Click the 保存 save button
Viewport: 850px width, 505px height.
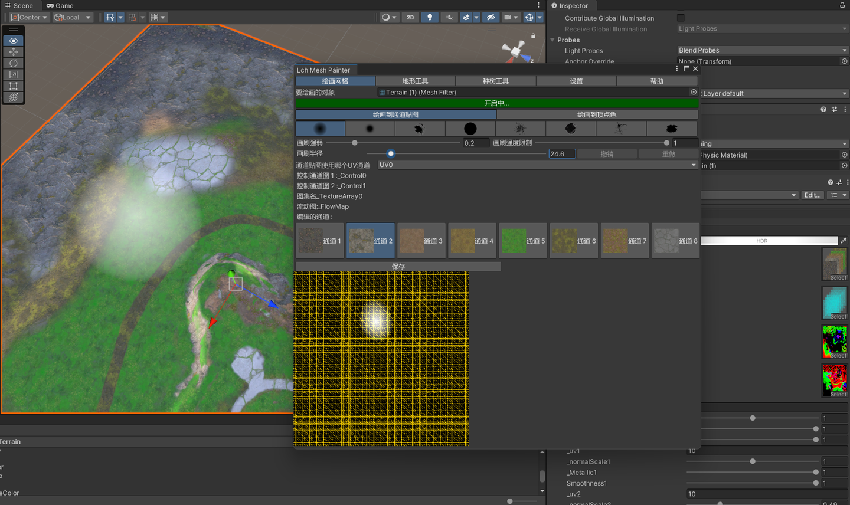pos(397,266)
